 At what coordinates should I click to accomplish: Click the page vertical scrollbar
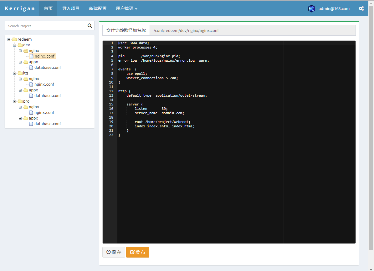[371, 125]
